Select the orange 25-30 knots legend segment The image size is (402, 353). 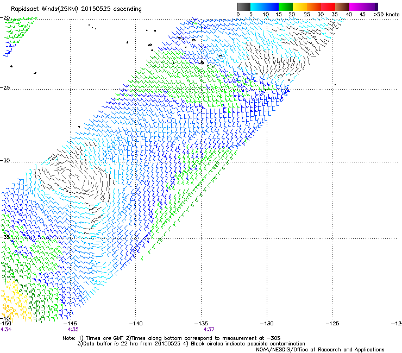click(314, 7)
